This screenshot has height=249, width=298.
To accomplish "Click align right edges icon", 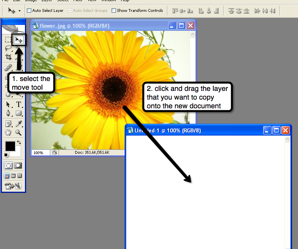I will click(x=216, y=11).
